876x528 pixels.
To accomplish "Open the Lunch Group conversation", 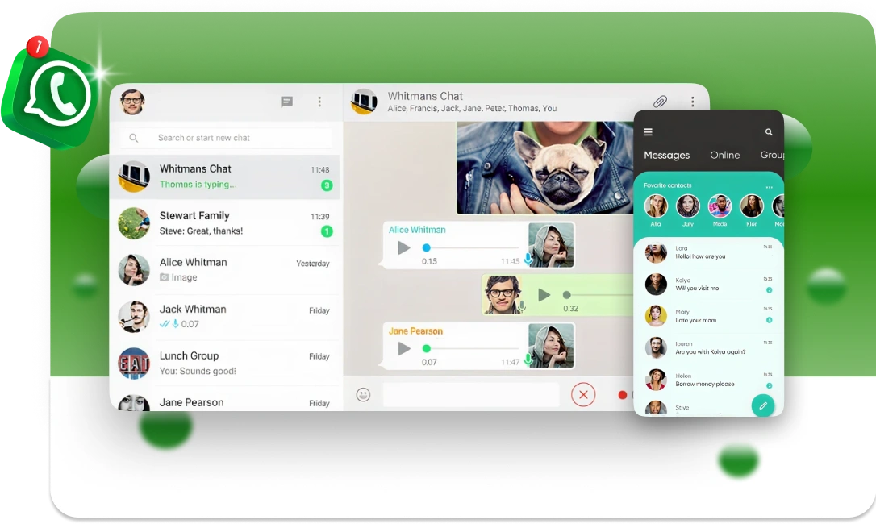I will [x=225, y=364].
